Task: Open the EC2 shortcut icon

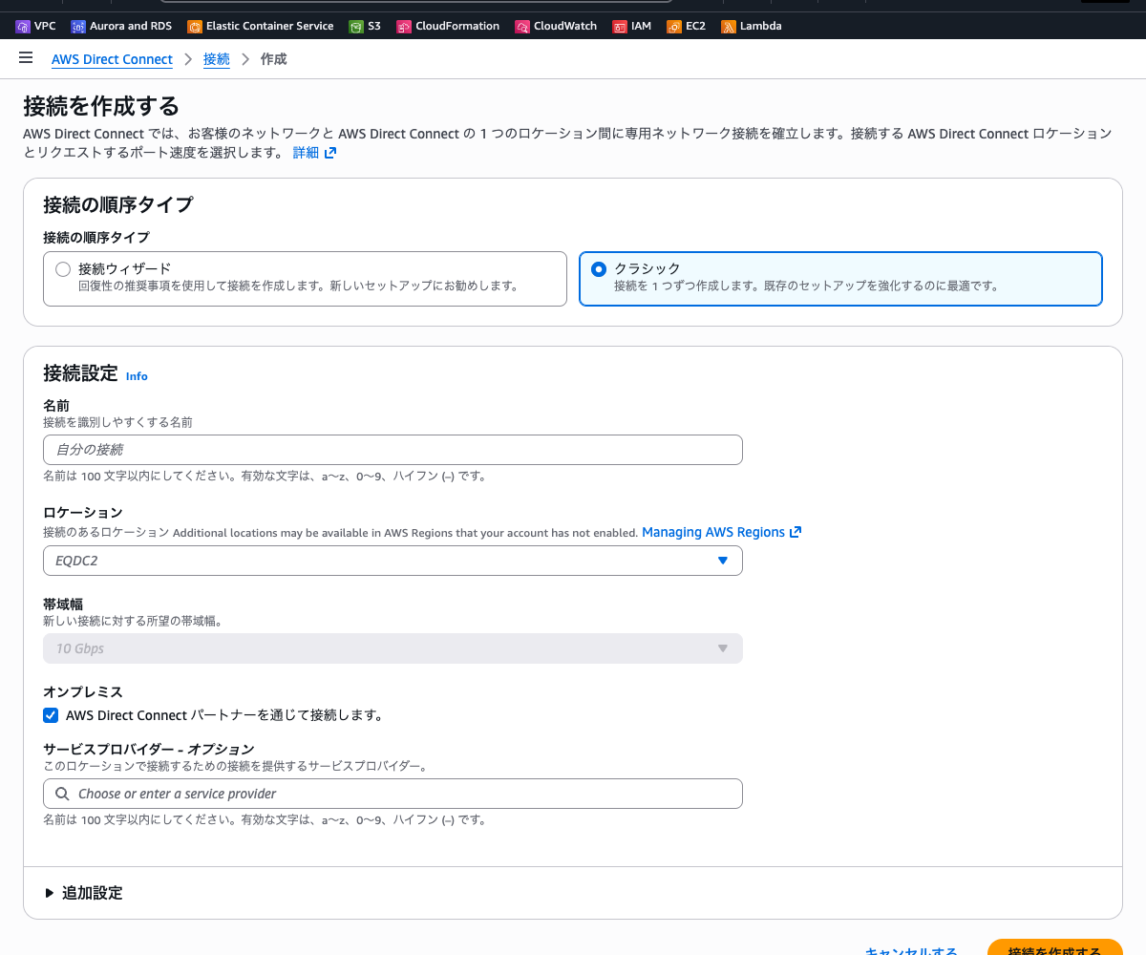Action: [674, 27]
